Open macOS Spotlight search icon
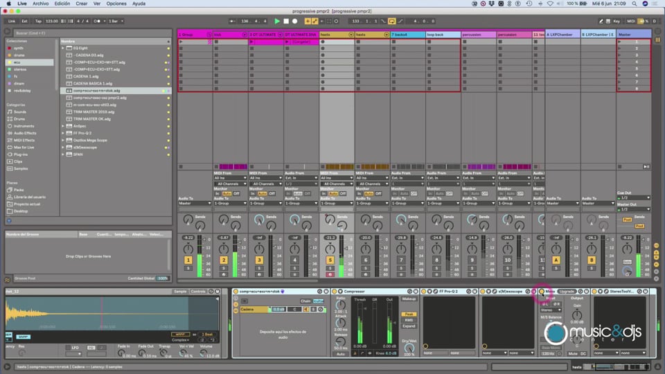This screenshot has width=665, height=374. coord(634,3)
